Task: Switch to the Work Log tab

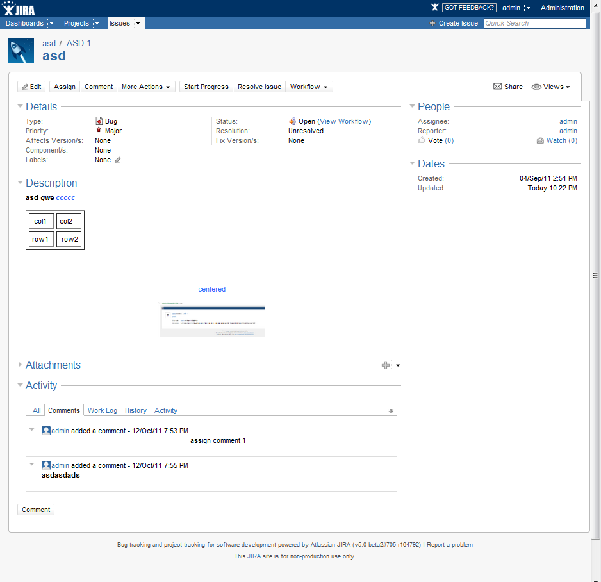Action: point(103,410)
